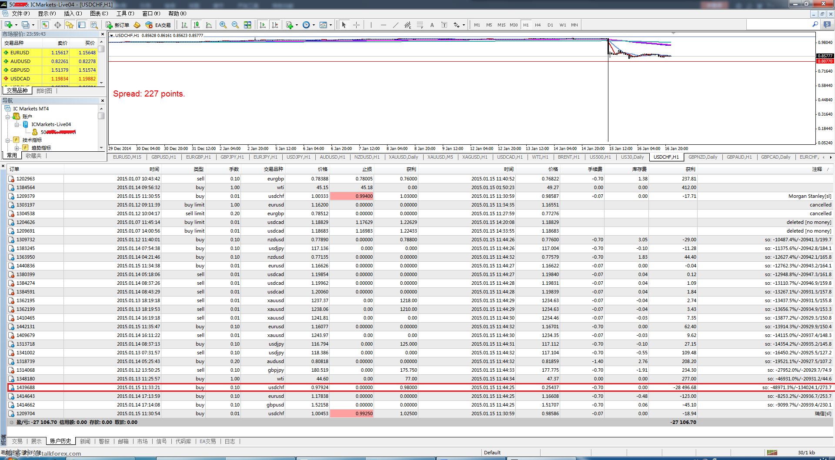Open the EURUSD,M15 chart tab
This screenshot has height=460, width=835.
(127, 157)
